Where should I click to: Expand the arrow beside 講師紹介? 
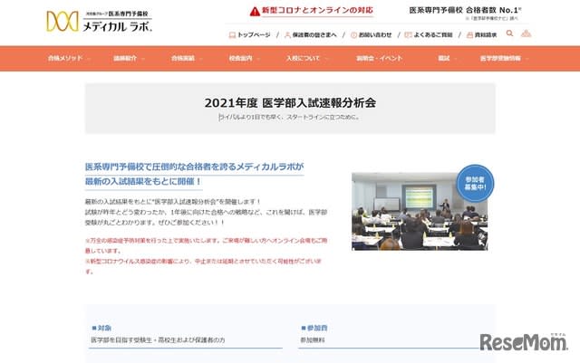coord(143,59)
